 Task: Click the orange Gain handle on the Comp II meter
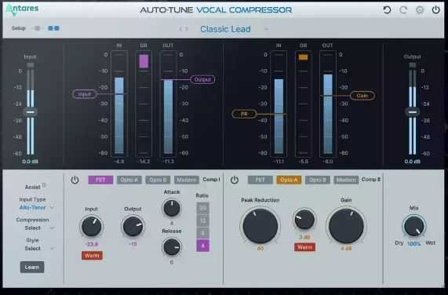[x=362, y=96]
